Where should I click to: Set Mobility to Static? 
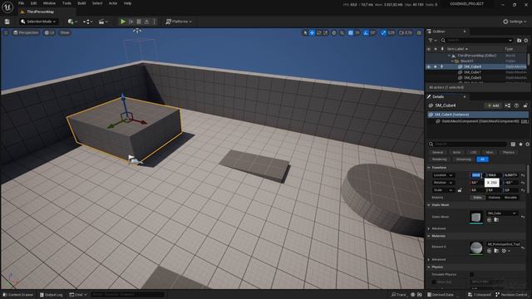(477, 198)
